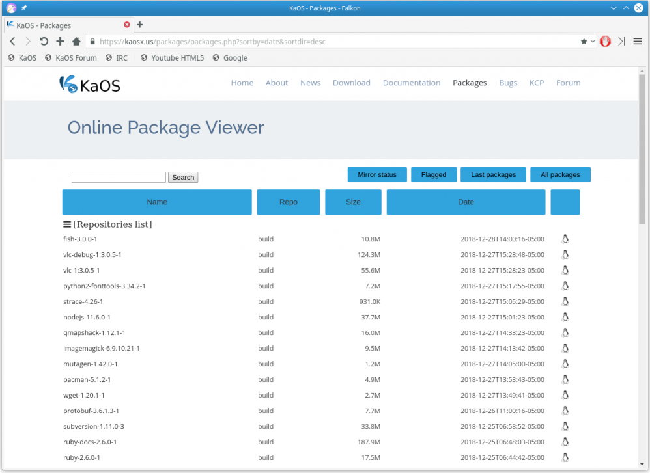Viewport: 650px width, 473px height.
Task: Toggle the sidebar icon in toolbar
Action: pos(621,42)
